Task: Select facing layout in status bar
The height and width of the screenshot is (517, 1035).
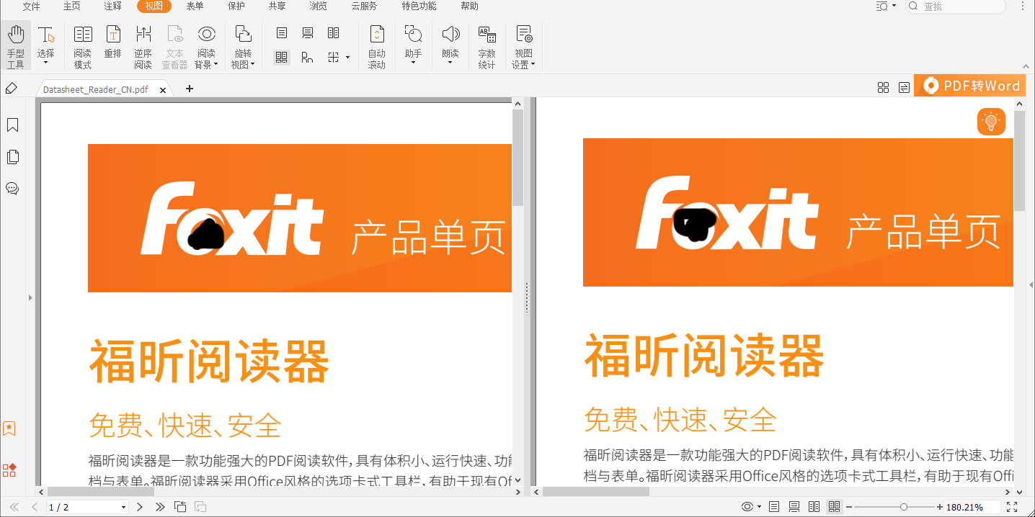Action: pos(814,507)
